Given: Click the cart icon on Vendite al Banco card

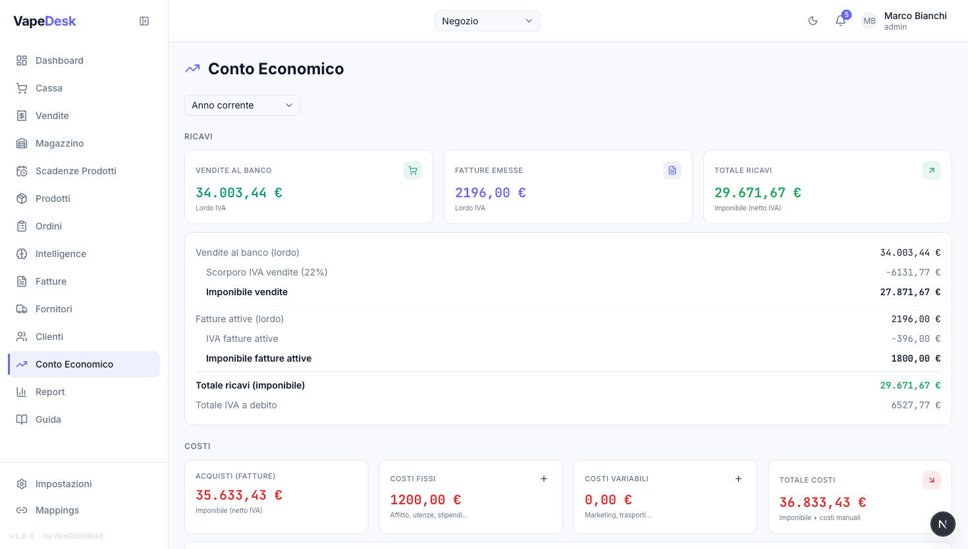Looking at the screenshot, I should (413, 170).
